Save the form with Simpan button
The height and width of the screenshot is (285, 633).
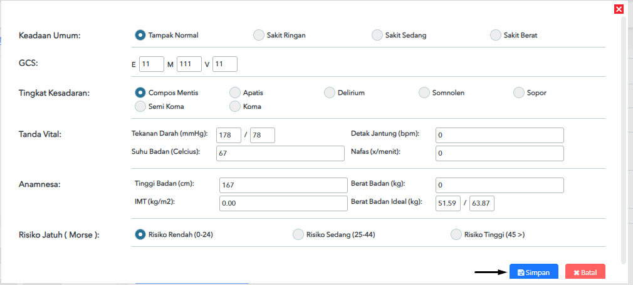534,272
